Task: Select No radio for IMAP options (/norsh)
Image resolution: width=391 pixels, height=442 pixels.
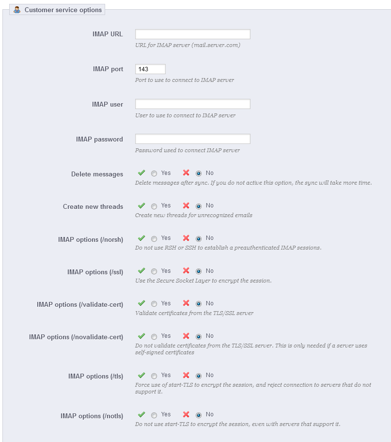Action: 199,239
